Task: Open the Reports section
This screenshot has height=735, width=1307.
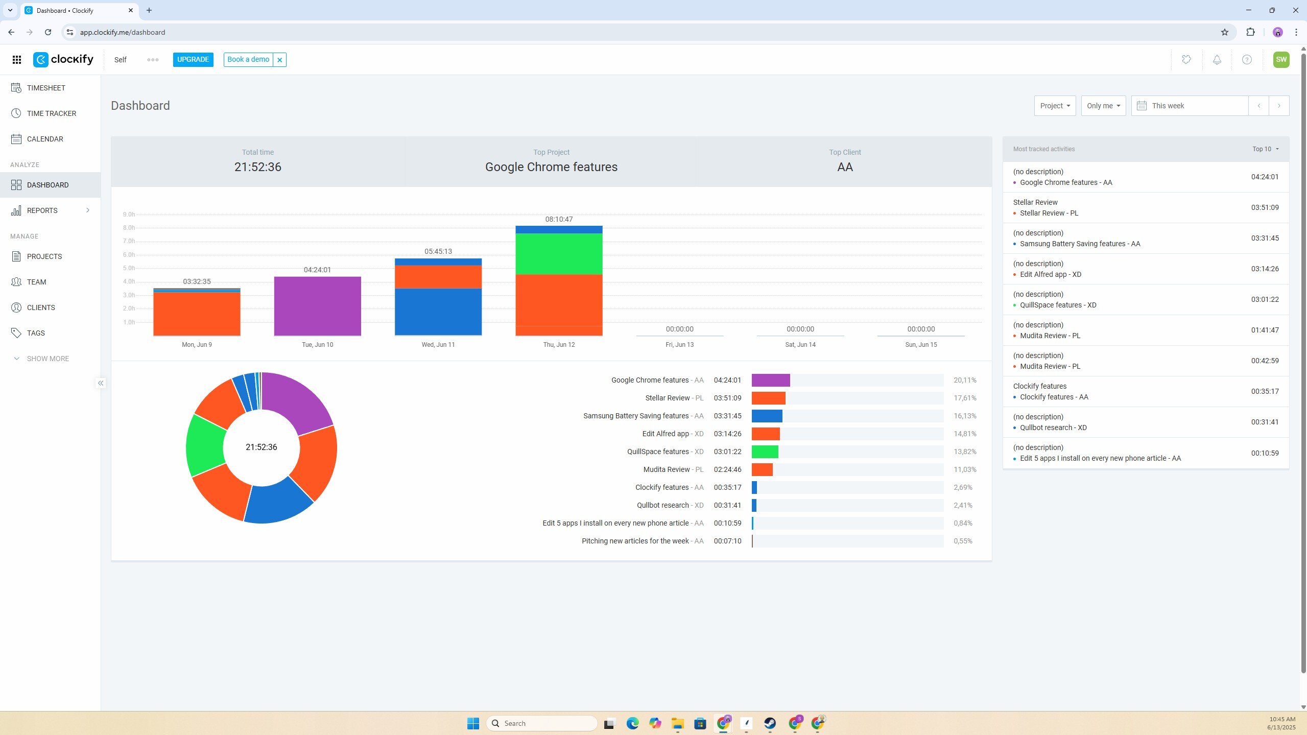Action: pyautogui.click(x=42, y=210)
